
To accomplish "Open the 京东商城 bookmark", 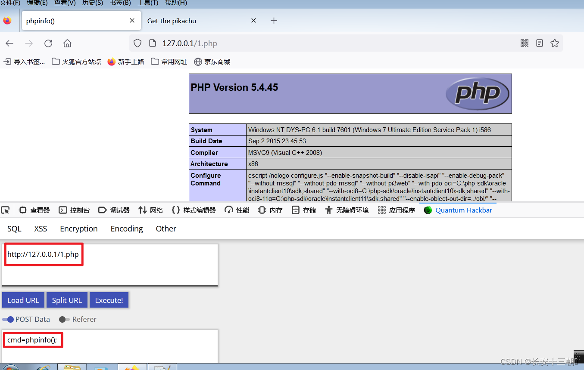I will point(212,62).
